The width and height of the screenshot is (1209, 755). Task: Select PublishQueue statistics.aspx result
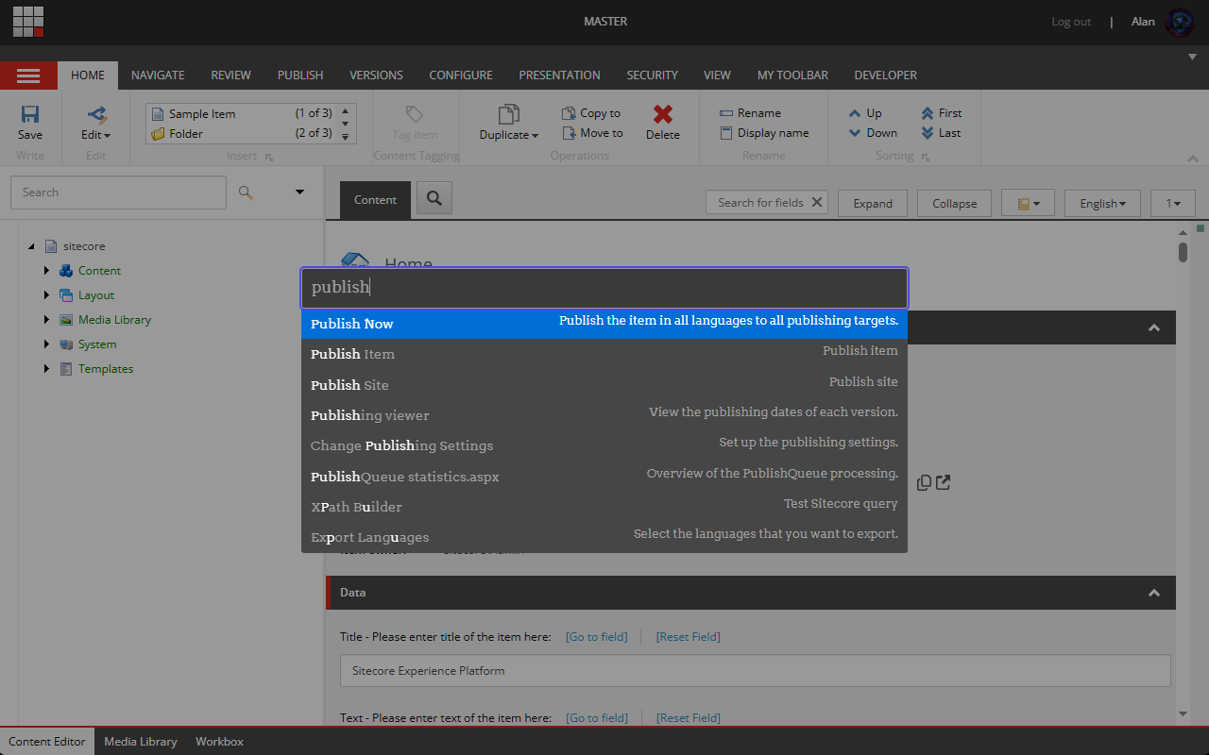pos(604,477)
